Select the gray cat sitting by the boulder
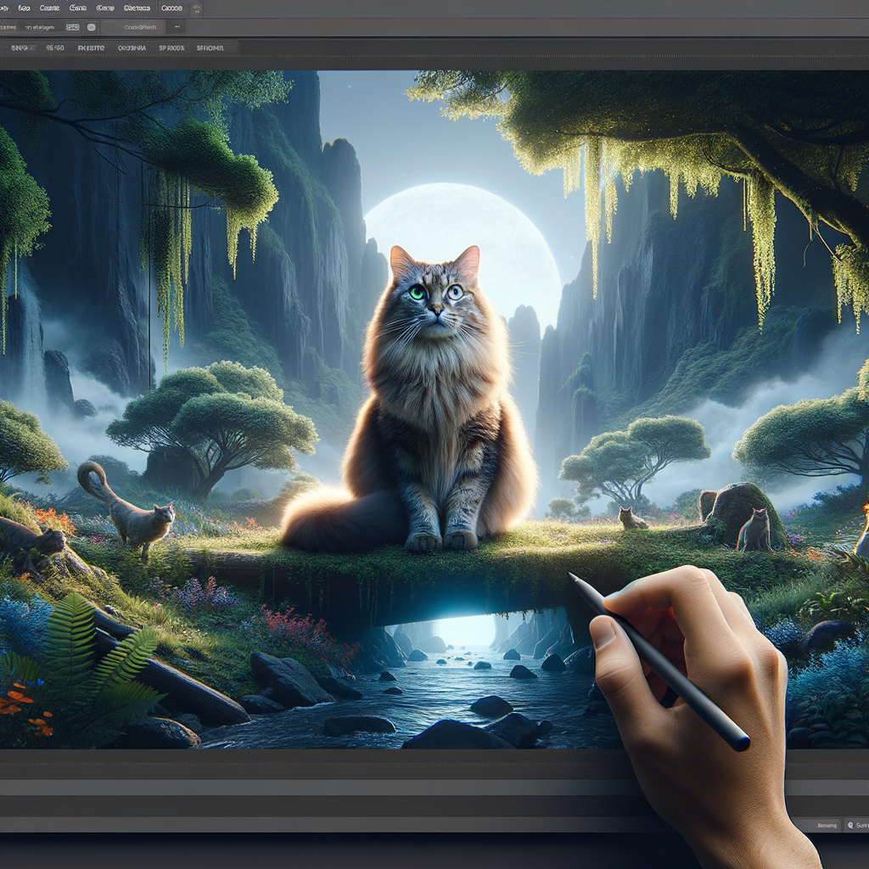This screenshot has width=869, height=869. tap(754, 531)
